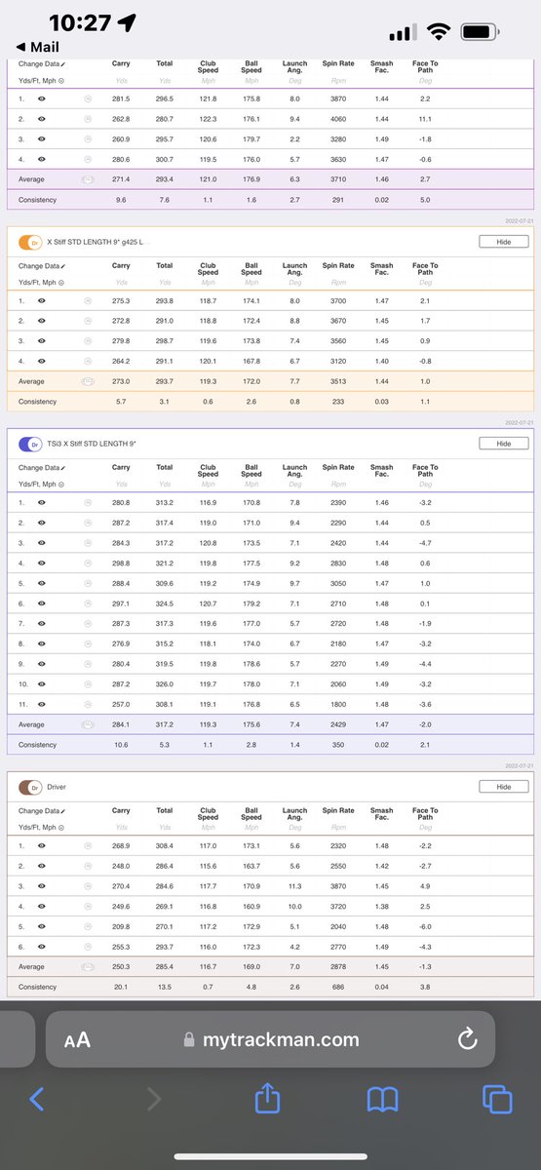The image size is (541, 1170).
Task: Open detail circle icon for 280.8 carry shot
Action: click(x=89, y=502)
